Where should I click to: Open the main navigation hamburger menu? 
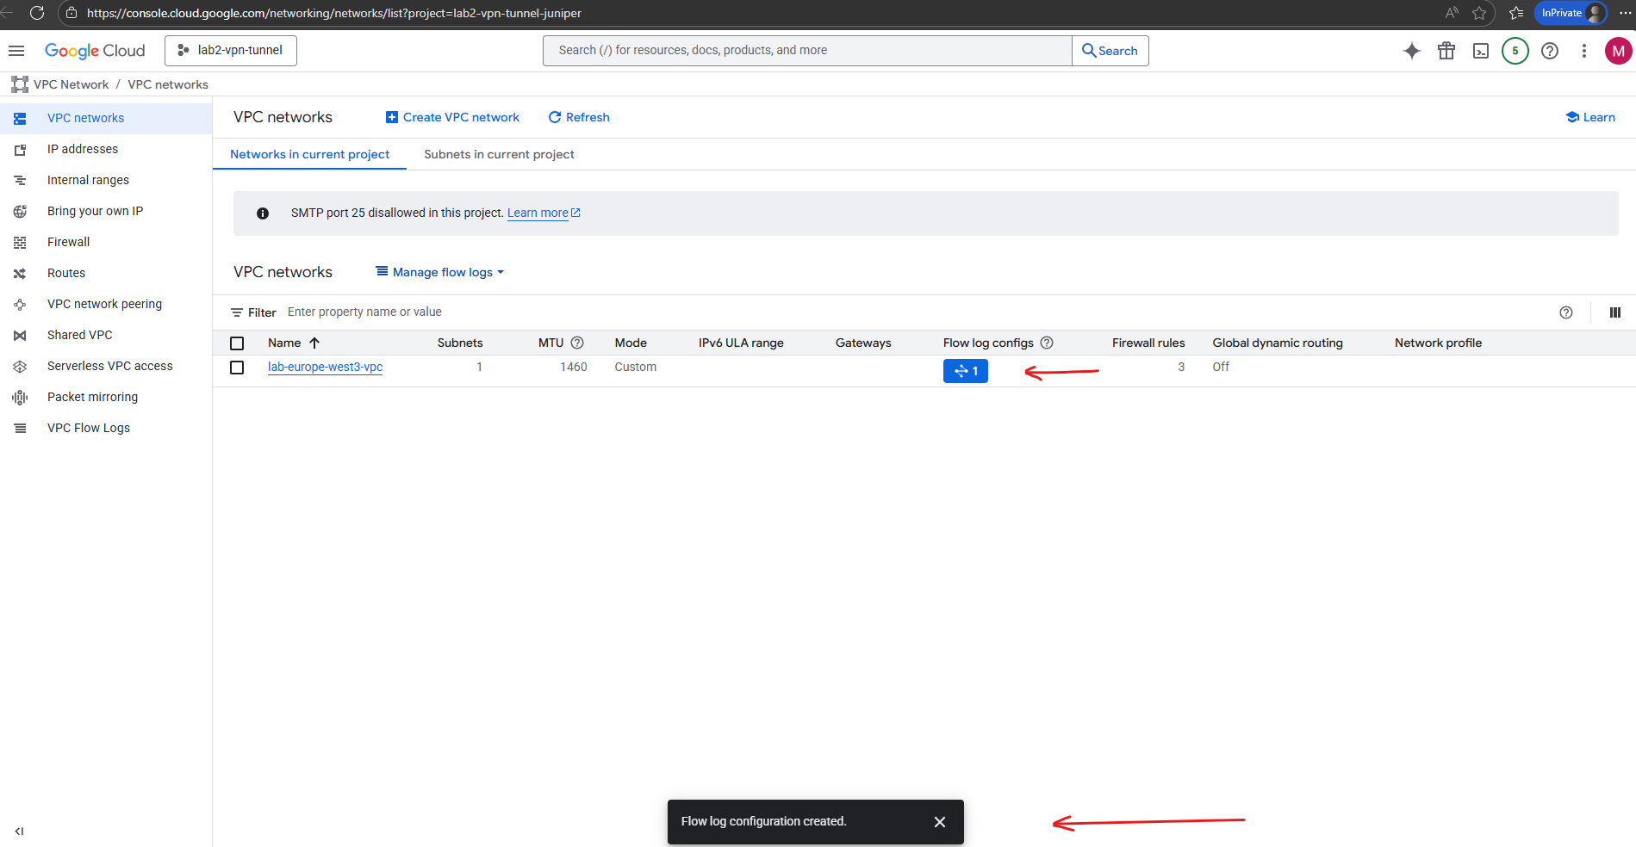[x=16, y=51]
